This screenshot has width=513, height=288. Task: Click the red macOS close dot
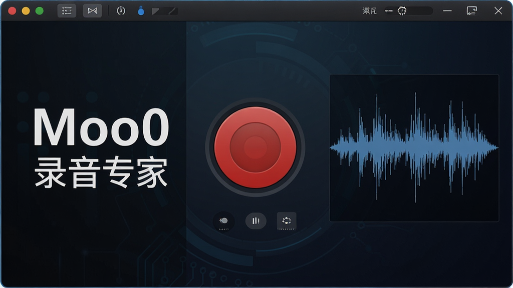(x=12, y=11)
